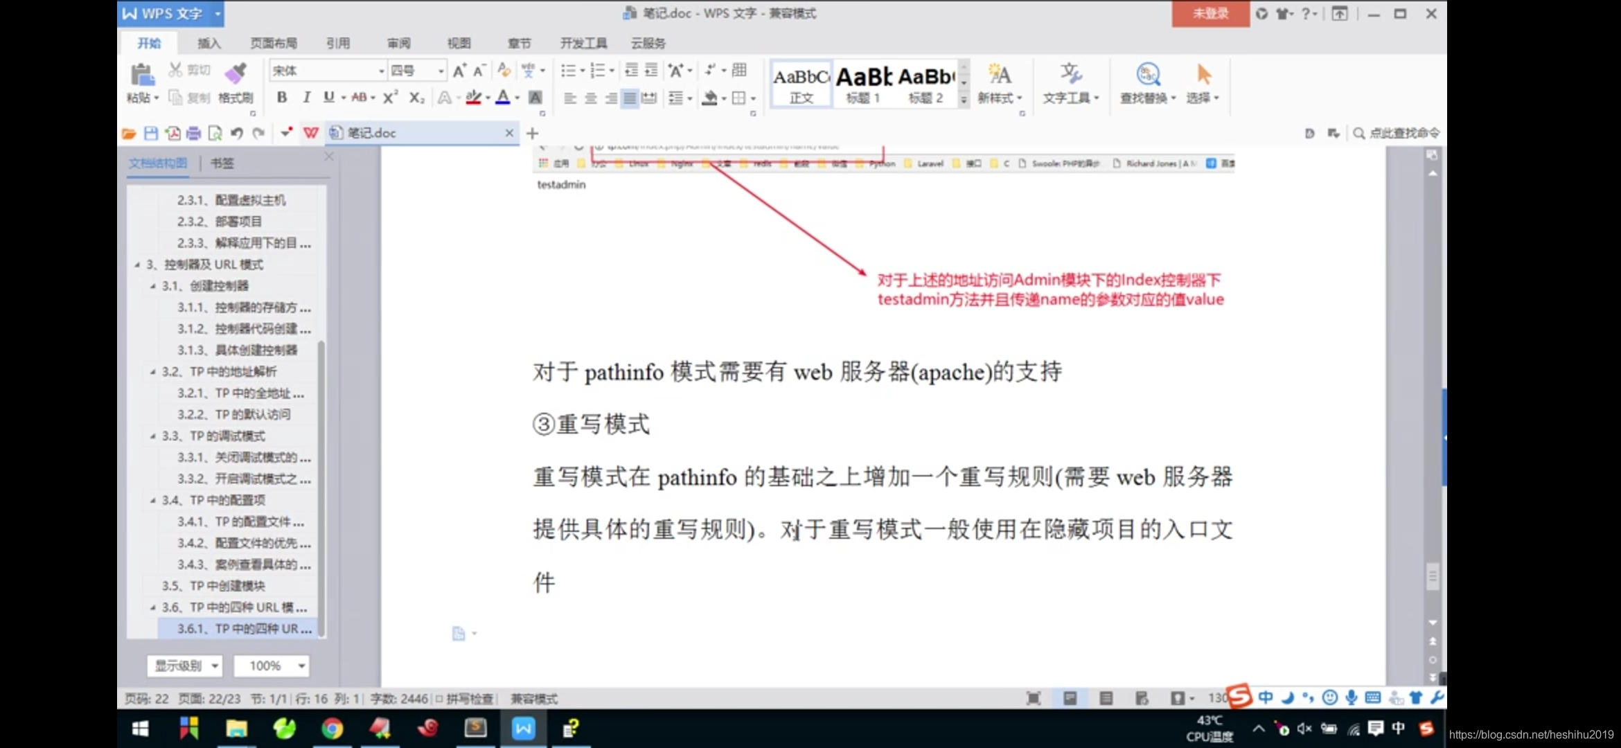Open the 显示级别 dropdown
This screenshot has height=748, width=1621.
pyautogui.click(x=185, y=666)
